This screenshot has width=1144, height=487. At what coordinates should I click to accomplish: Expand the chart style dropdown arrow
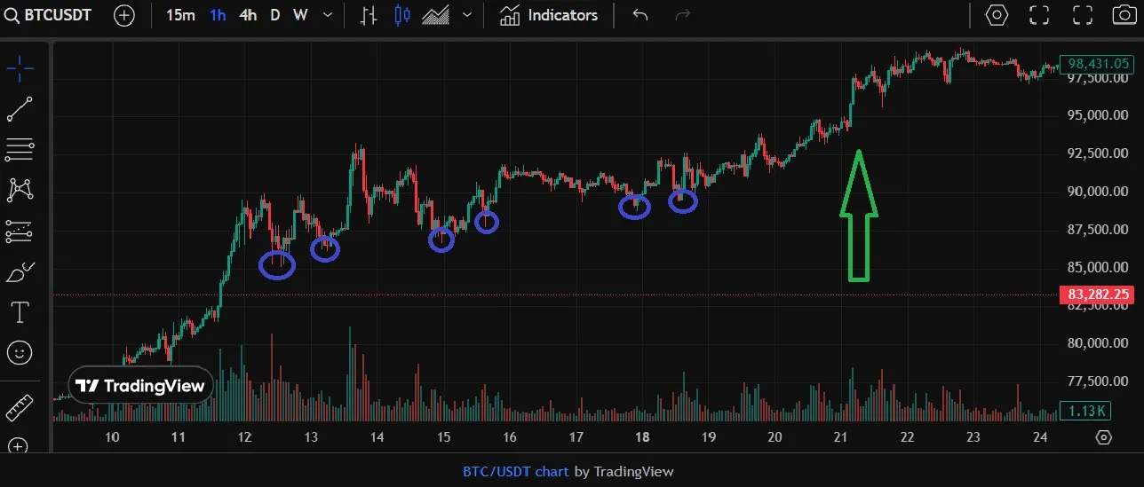pos(467,15)
